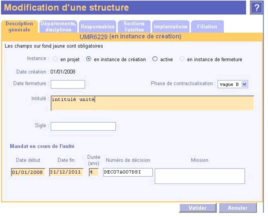Click inside the Intitulé text area

tap(152, 103)
